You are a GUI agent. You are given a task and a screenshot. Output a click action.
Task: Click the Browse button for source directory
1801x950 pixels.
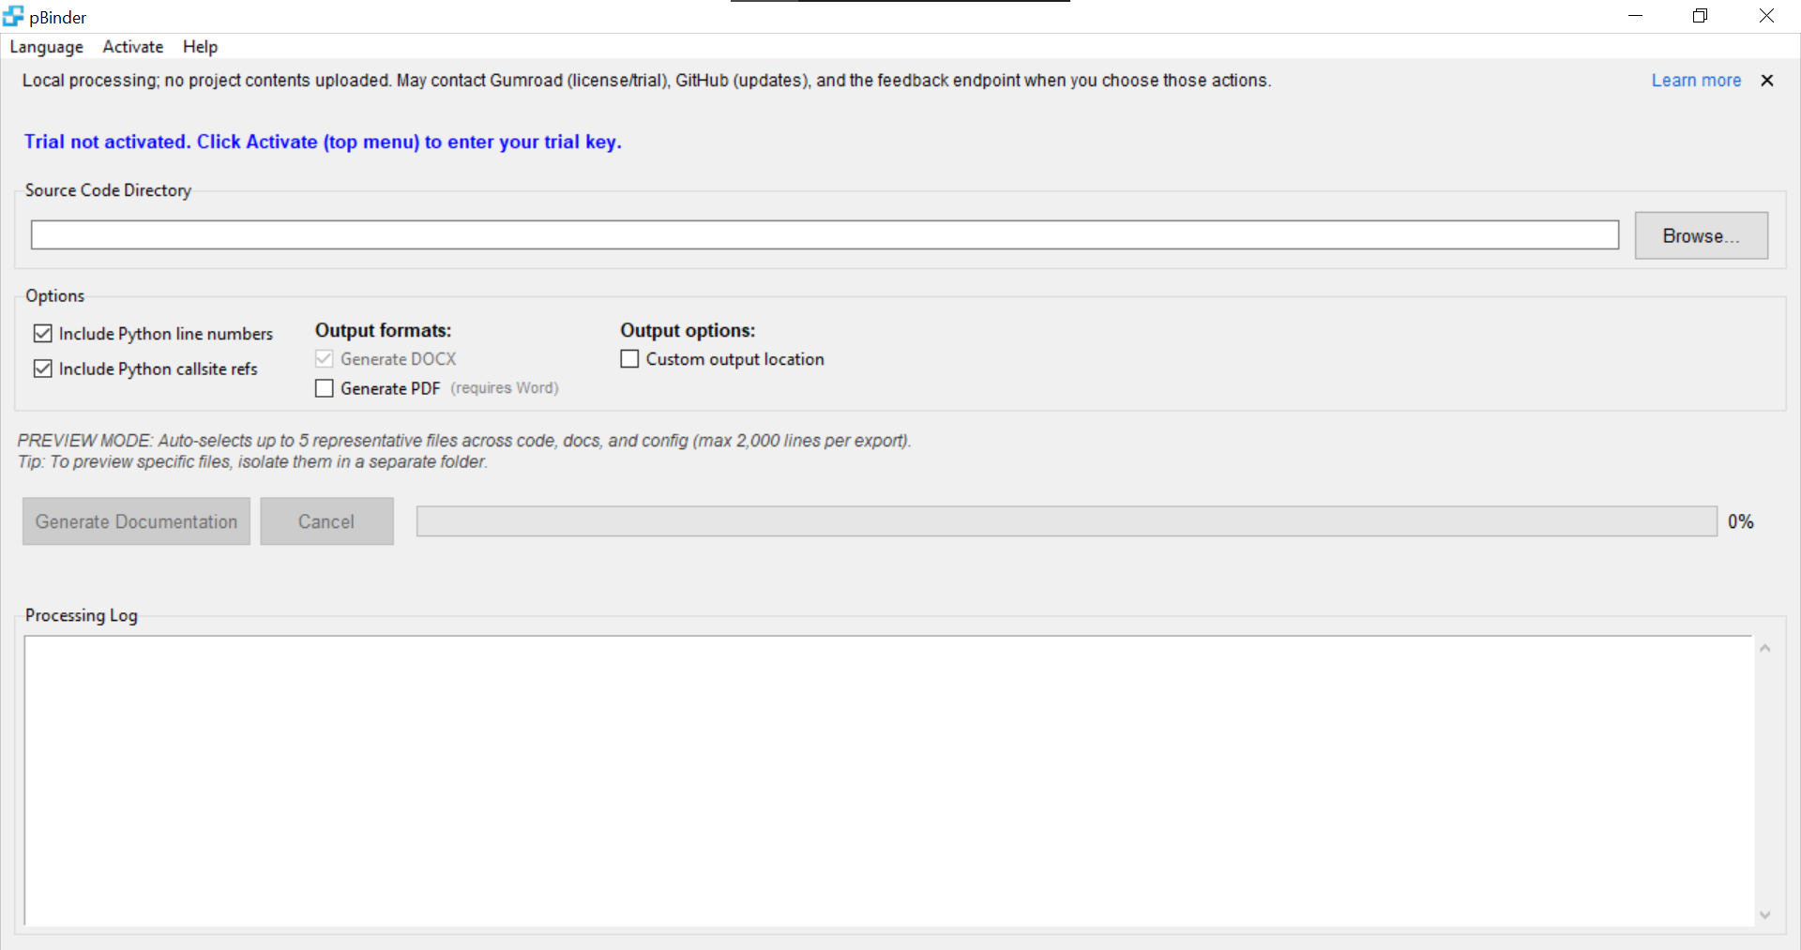1701,235
